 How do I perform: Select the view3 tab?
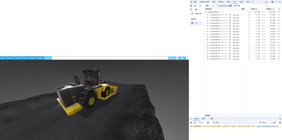click(x=18, y=58)
